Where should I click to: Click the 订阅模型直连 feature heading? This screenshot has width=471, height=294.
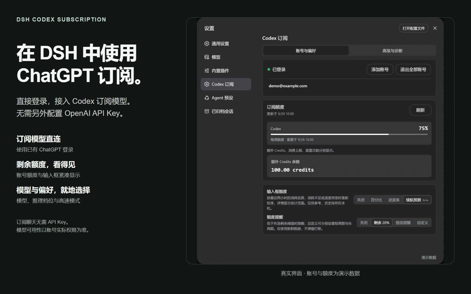click(39, 139)
